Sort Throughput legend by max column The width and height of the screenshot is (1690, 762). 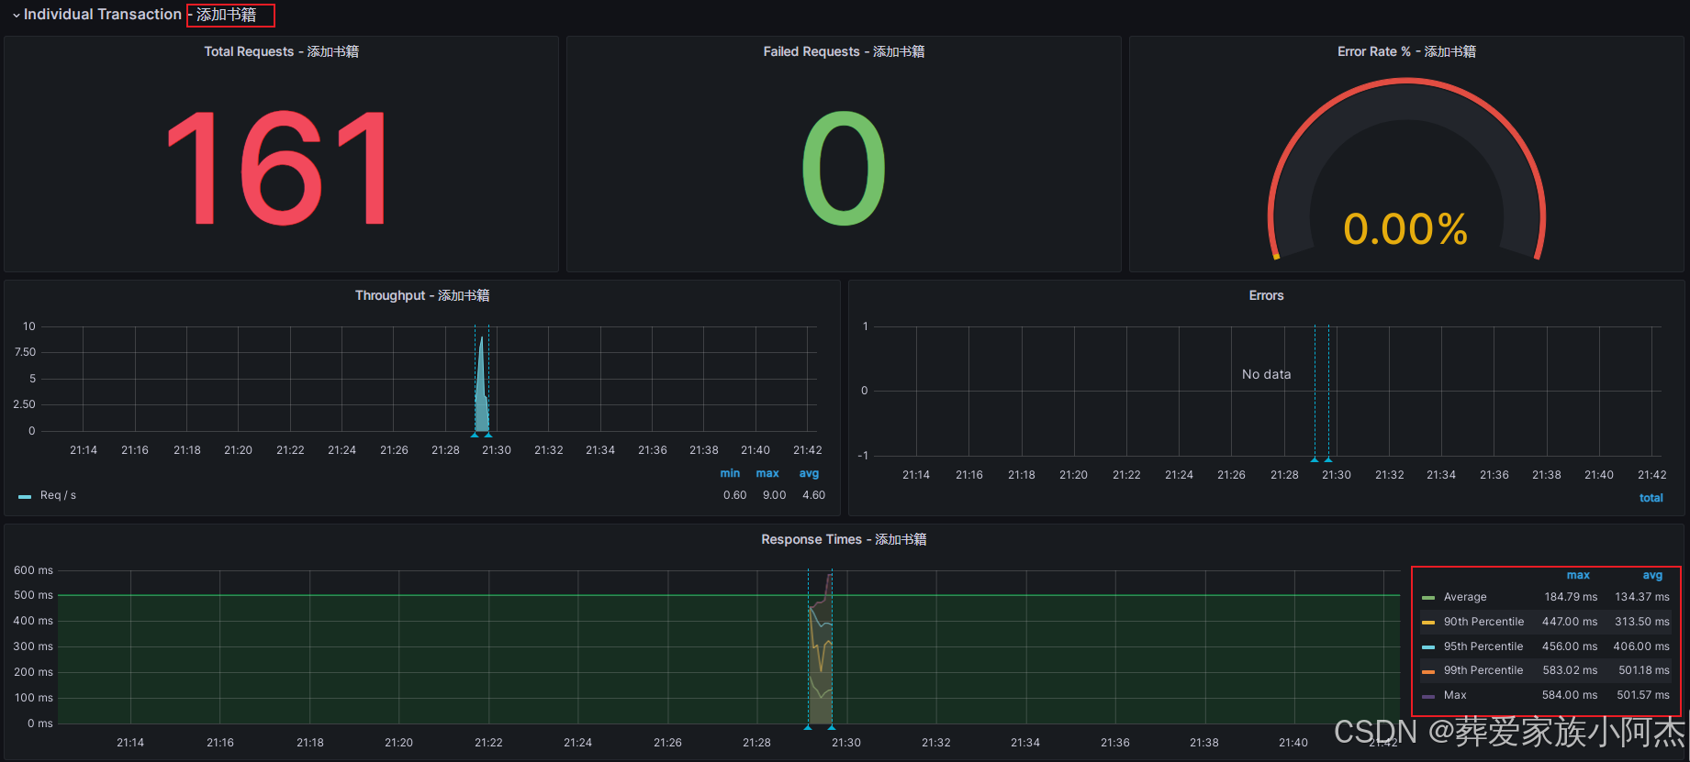(x=767, y=473)
